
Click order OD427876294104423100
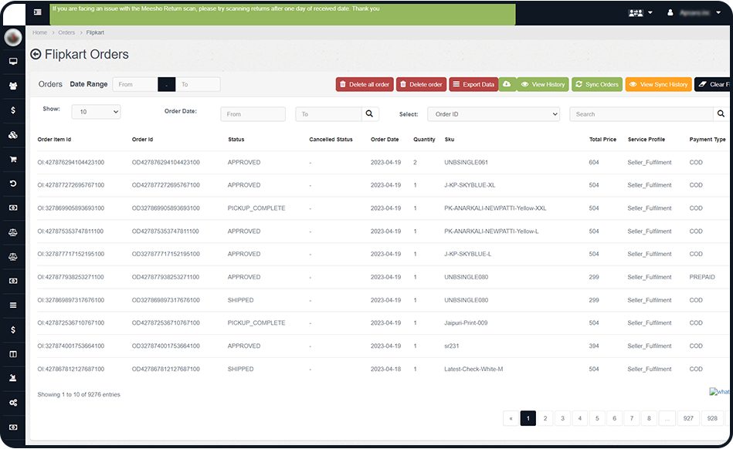165,163
